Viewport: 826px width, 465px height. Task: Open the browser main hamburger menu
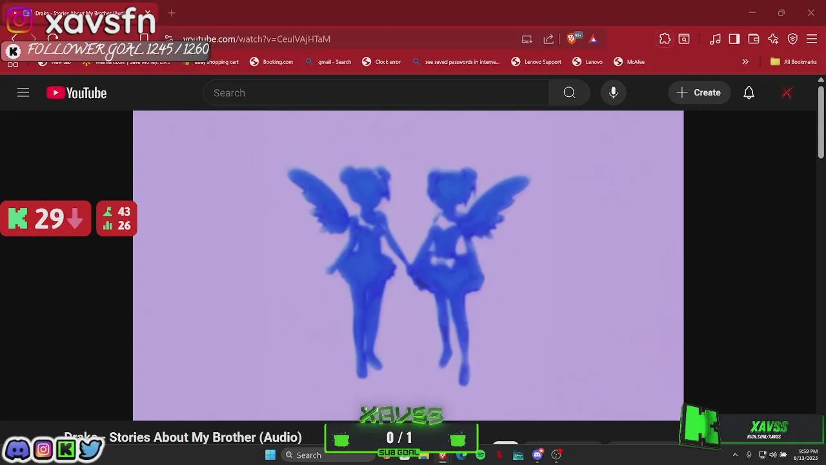point(812,39)
